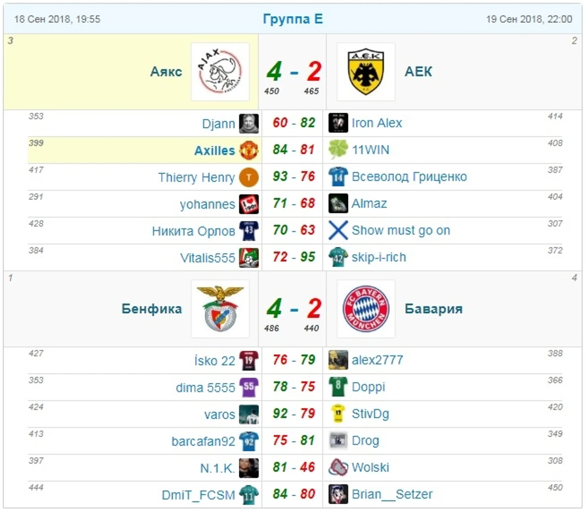586x511 pixels.
Task: Click the blue X avatar of Show must go on
Action: 338,230
